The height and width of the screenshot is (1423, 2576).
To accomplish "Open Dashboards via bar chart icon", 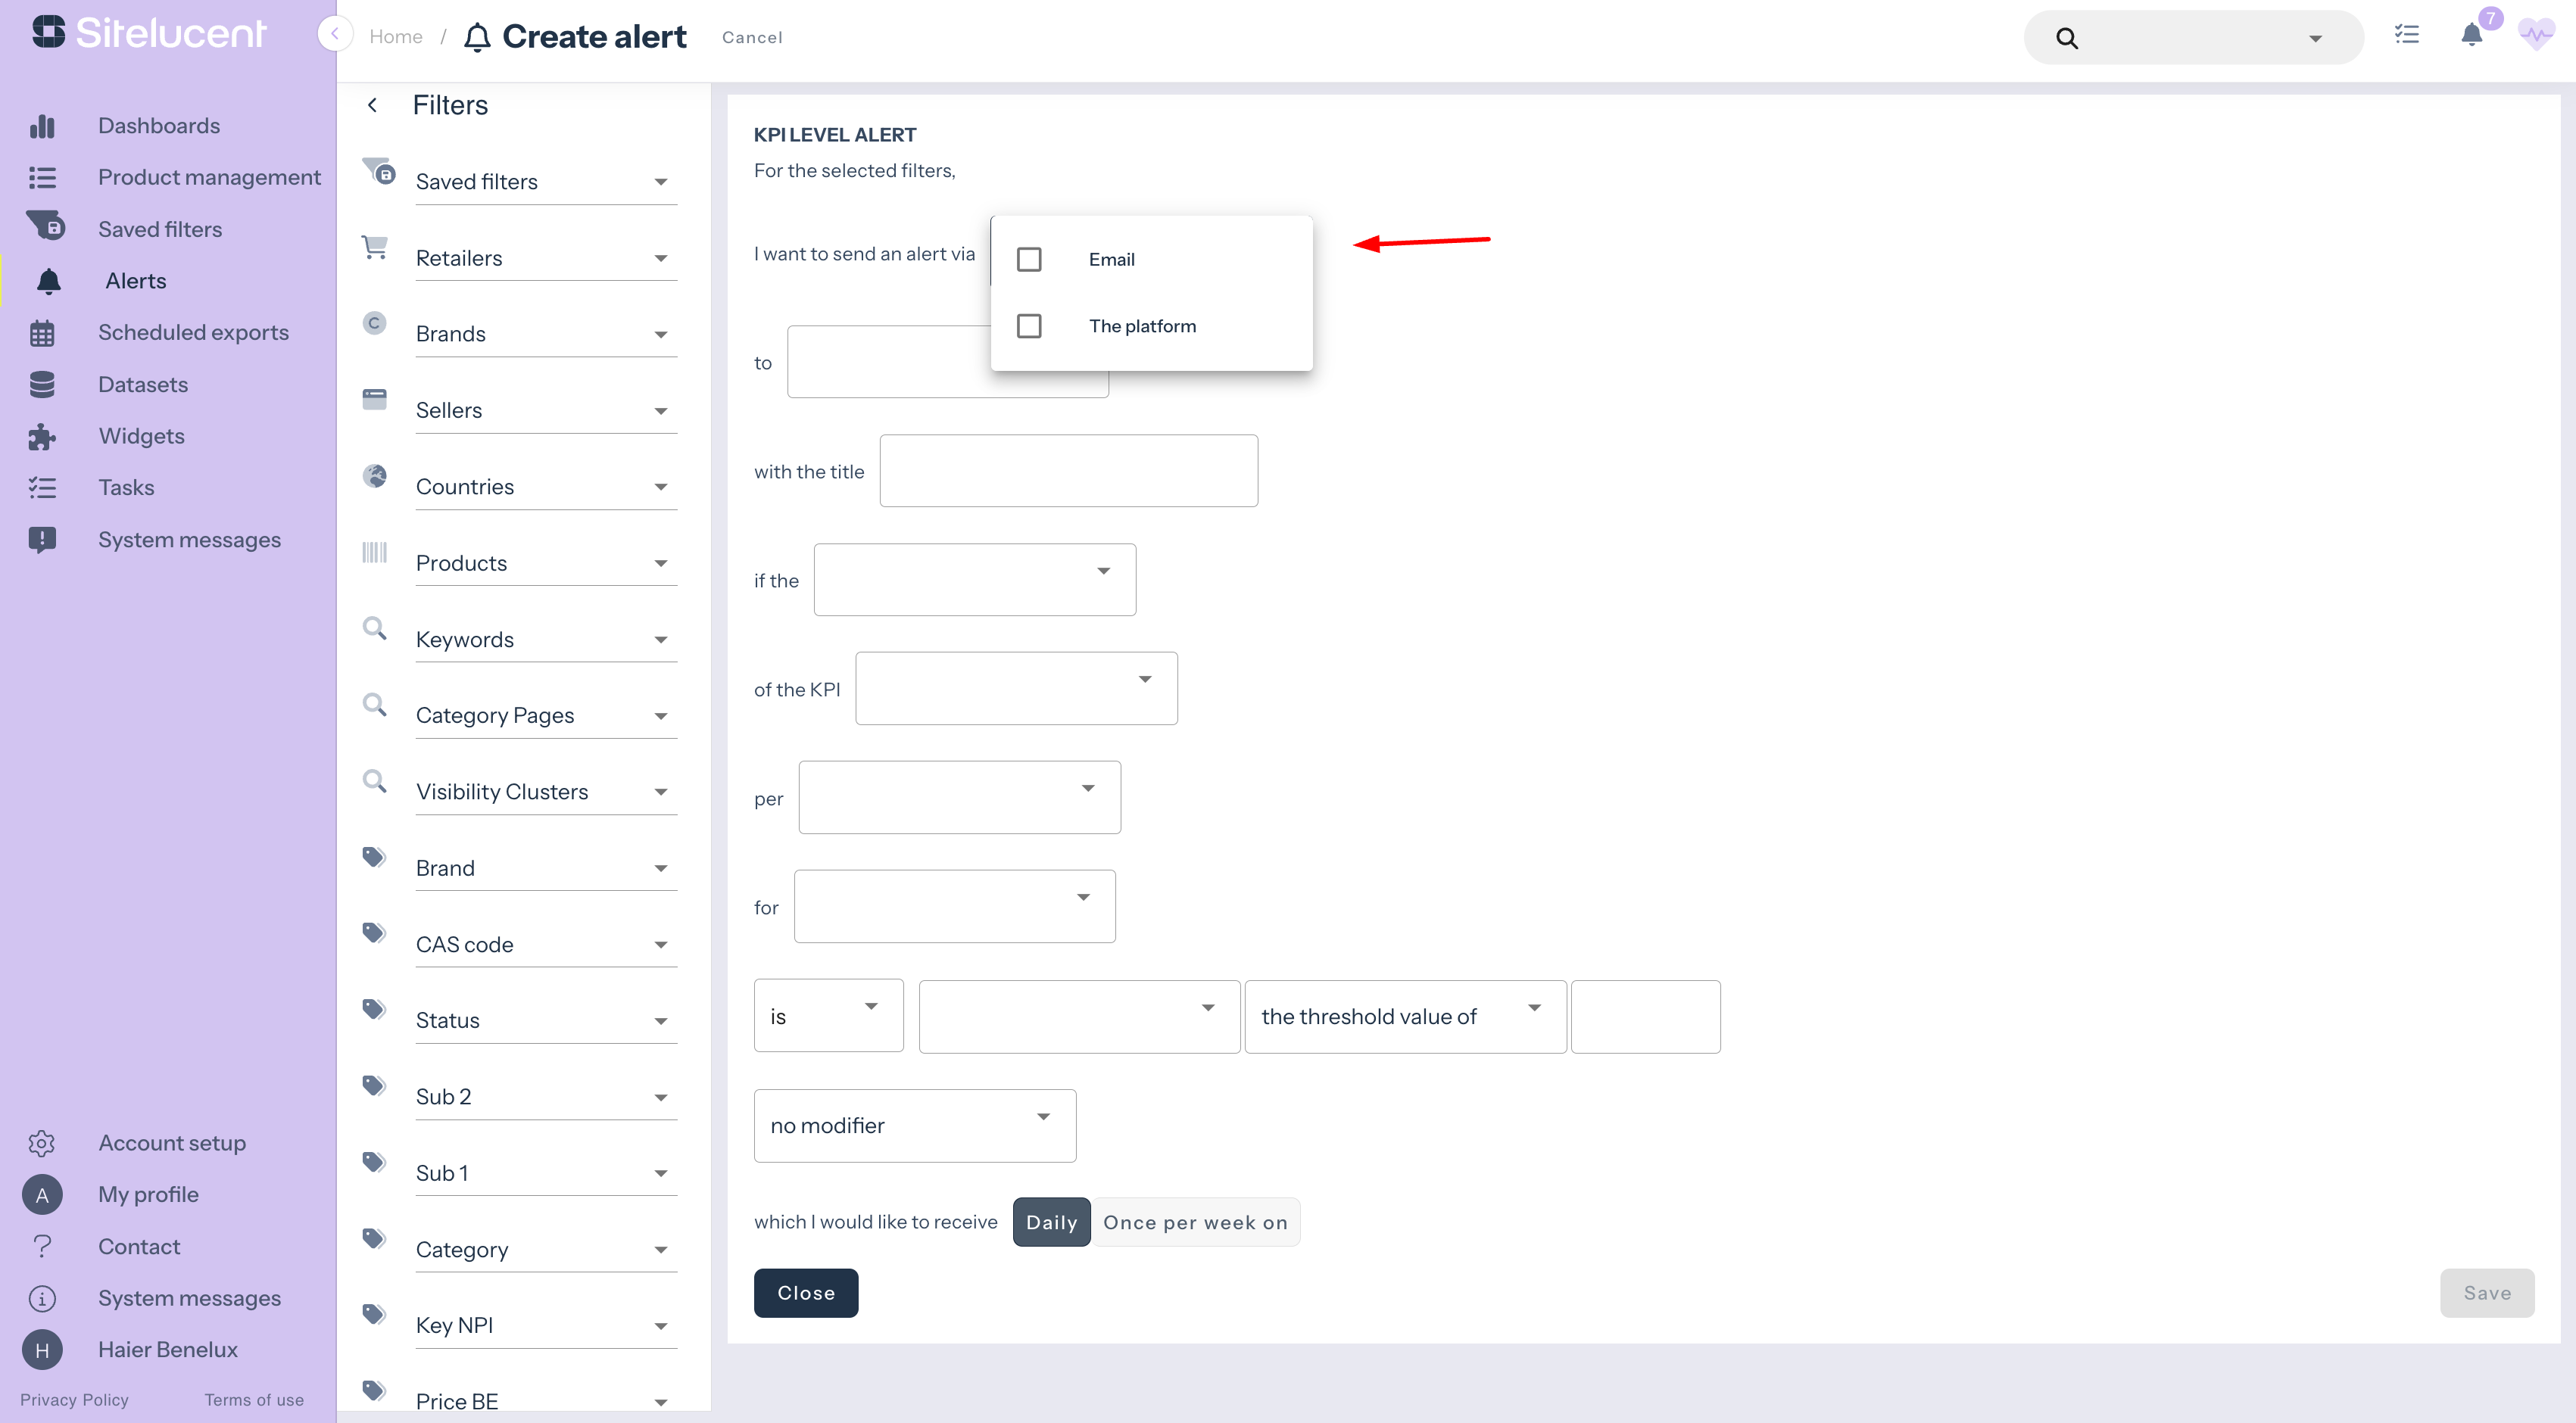I will (42, 126).
